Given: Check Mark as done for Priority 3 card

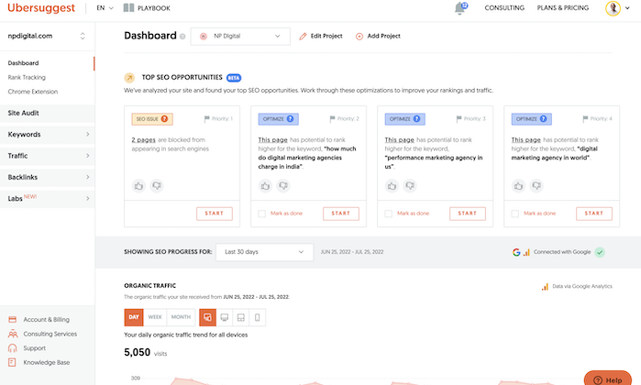Looking at the screenshot, I should (x=389, y=214).
